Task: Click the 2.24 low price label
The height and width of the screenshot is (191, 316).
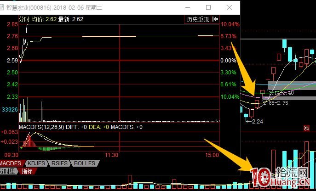Action: point(258,122)
